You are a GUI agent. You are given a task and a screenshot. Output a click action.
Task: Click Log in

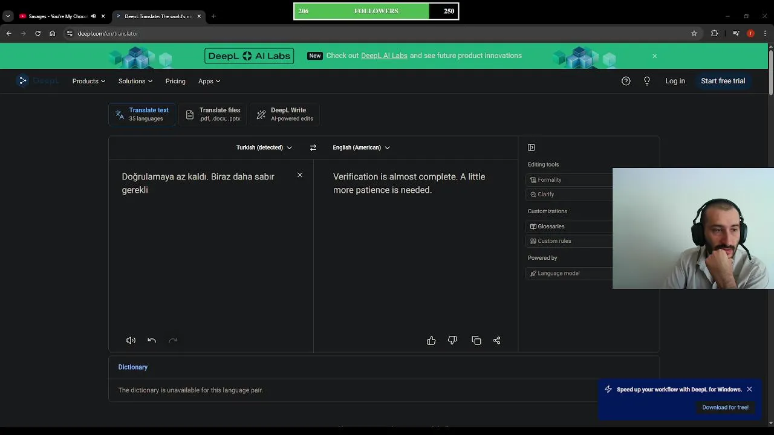(675, 81)
